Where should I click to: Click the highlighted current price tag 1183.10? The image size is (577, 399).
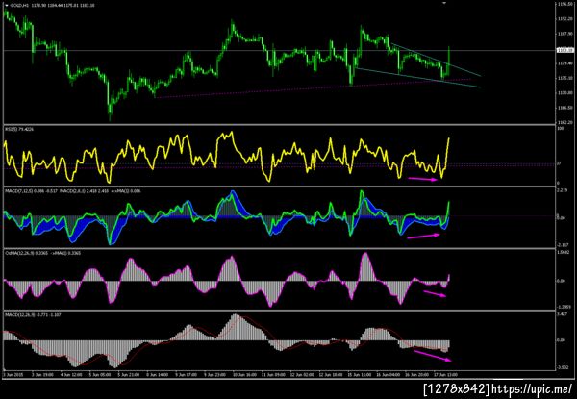565,50
